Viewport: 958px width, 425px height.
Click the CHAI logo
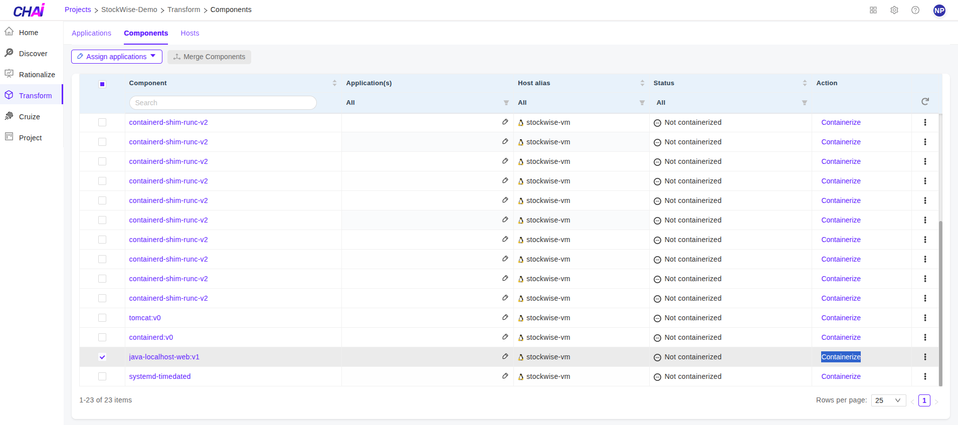pyautogui.click(x=29, y=10)
